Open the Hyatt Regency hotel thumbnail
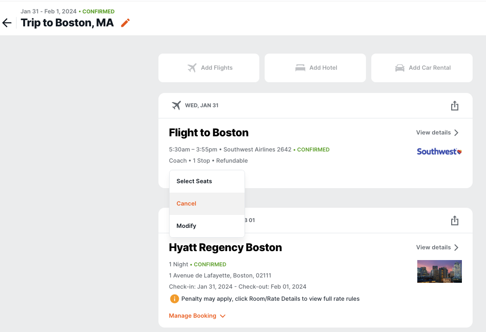 point(440,272)
